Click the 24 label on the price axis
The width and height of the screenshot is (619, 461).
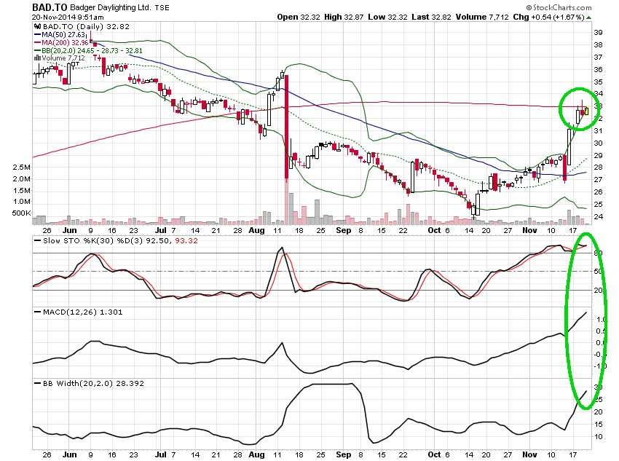(x=599, y=217)
